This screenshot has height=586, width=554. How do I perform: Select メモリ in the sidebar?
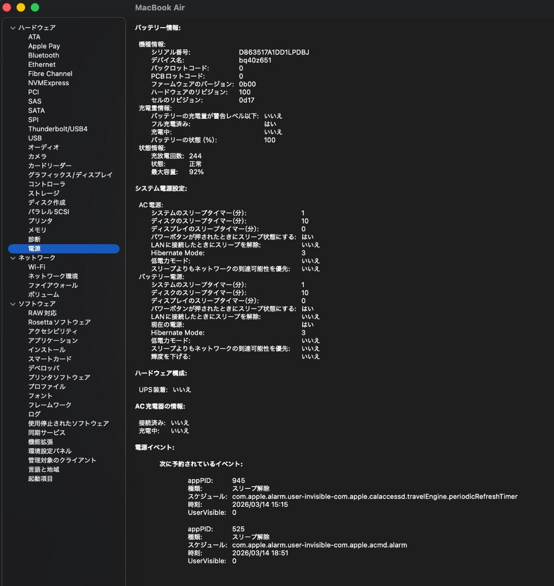(x=37, y=230)
